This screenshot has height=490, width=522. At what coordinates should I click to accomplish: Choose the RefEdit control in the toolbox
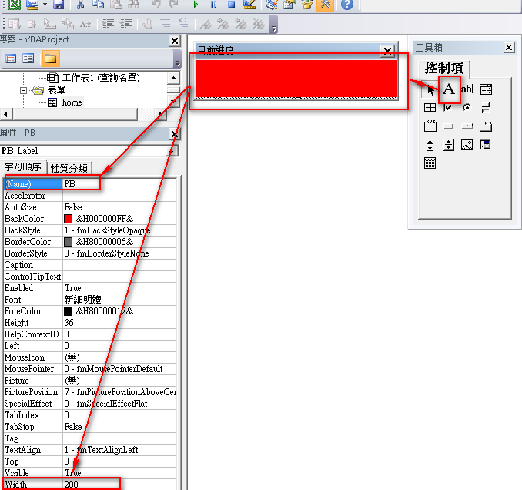[x=486, y=145]
